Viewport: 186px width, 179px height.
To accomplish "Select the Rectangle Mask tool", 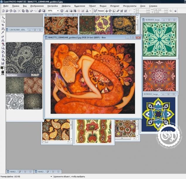I will click(3, 21).
